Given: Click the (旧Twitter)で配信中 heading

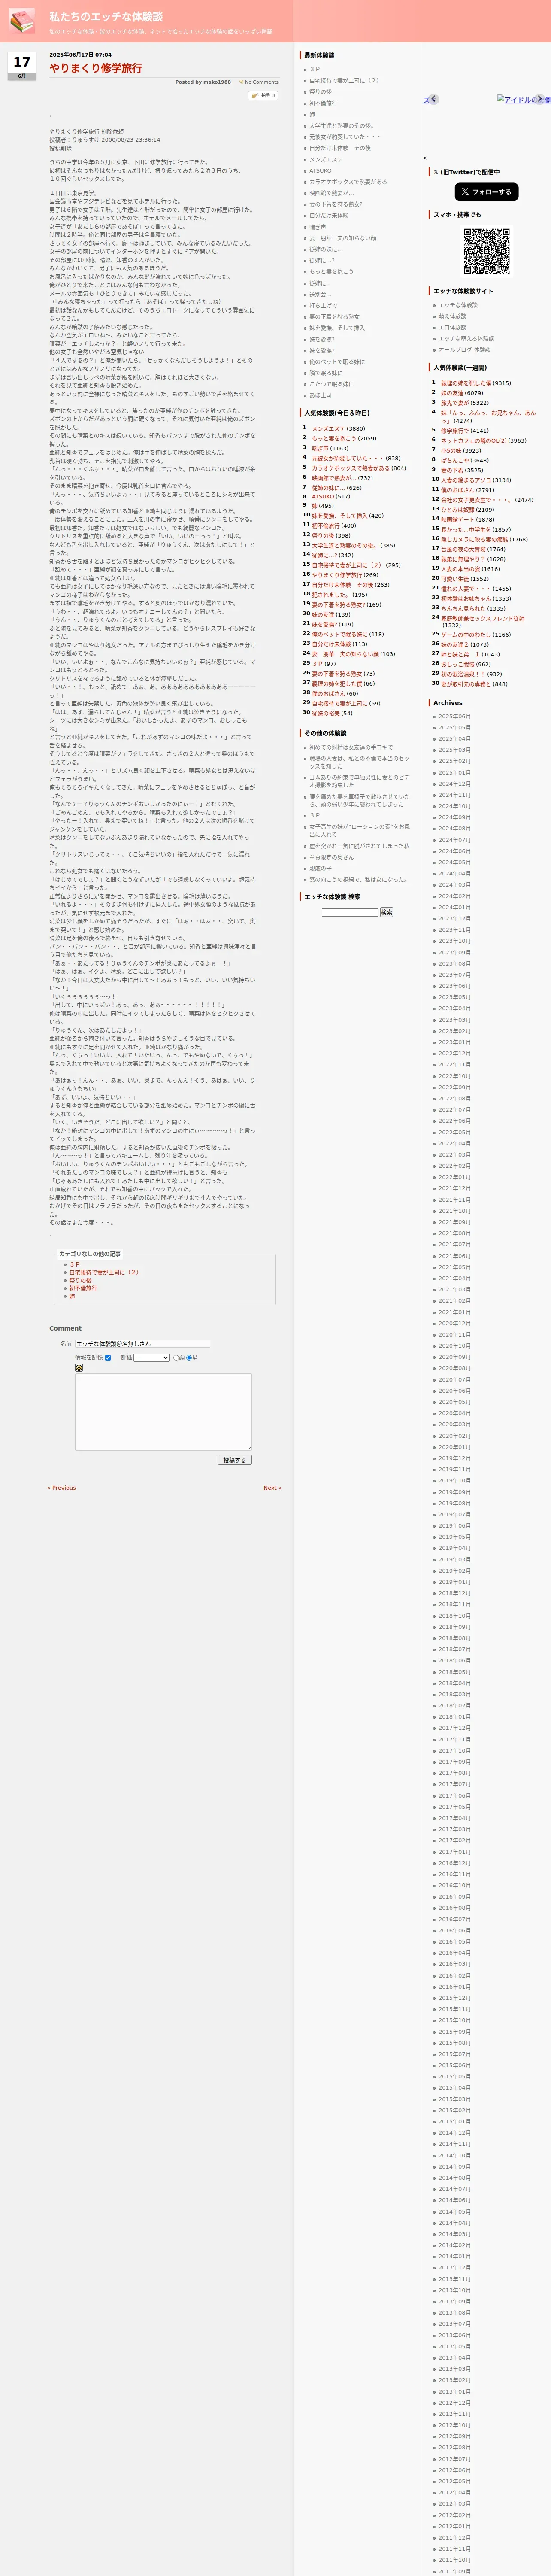Looking at the screenshot, I should pyautogui.click(x=466, y=172).
